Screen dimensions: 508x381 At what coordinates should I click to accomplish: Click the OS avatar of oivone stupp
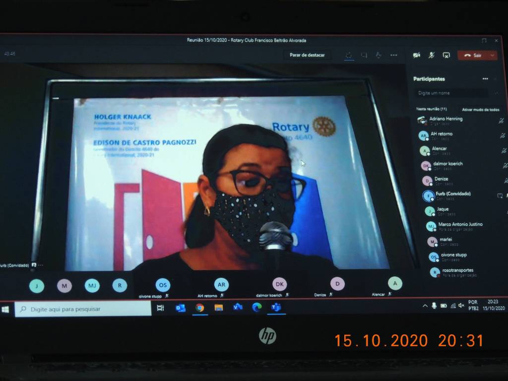click(163, 285)
